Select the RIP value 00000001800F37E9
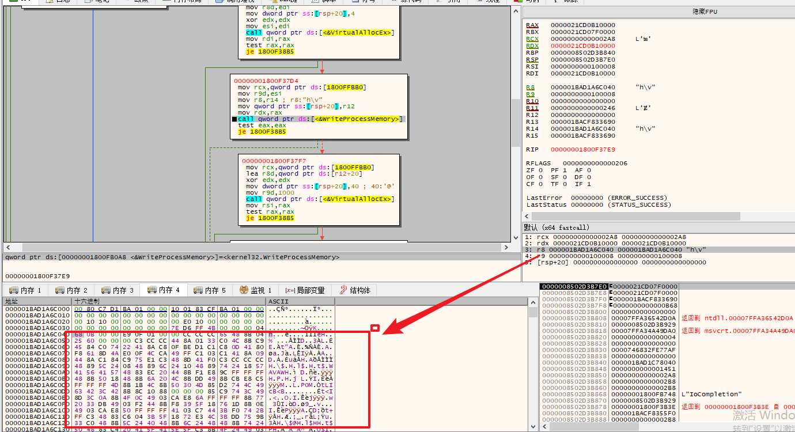795x432 pixels. [x=583, y=150]
